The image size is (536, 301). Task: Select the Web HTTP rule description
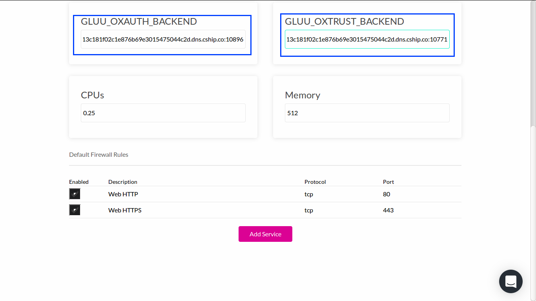coord(123,194)
